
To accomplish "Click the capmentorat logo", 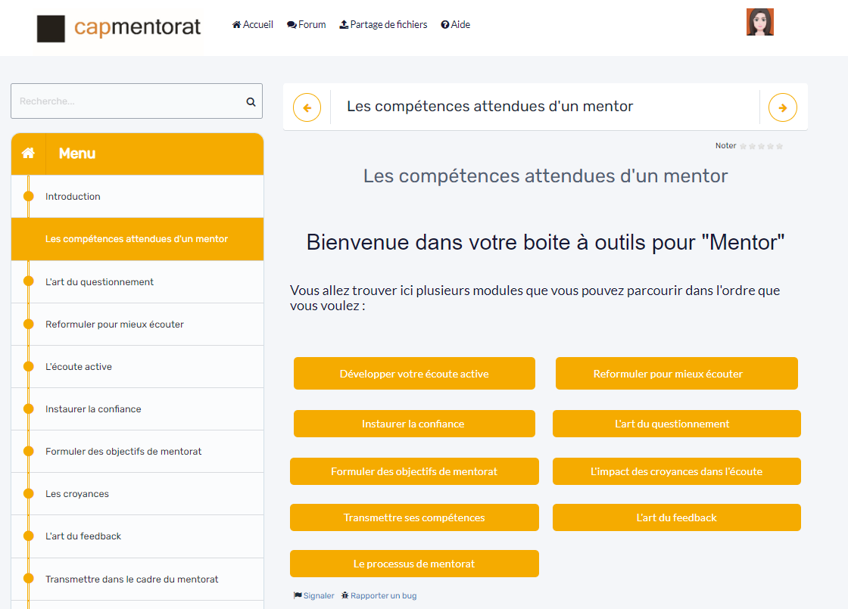I will click(x=119, y=28).
